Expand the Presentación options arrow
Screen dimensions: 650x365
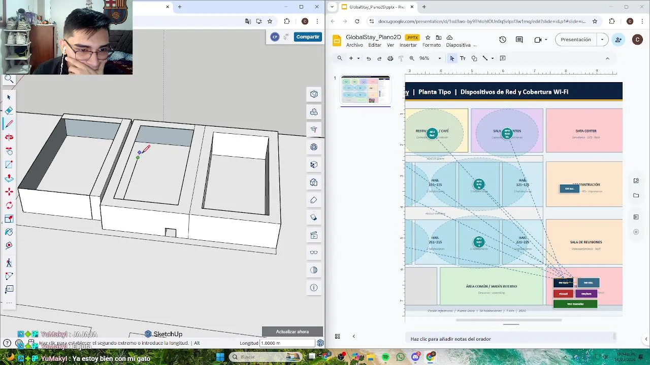pos(602,40)
